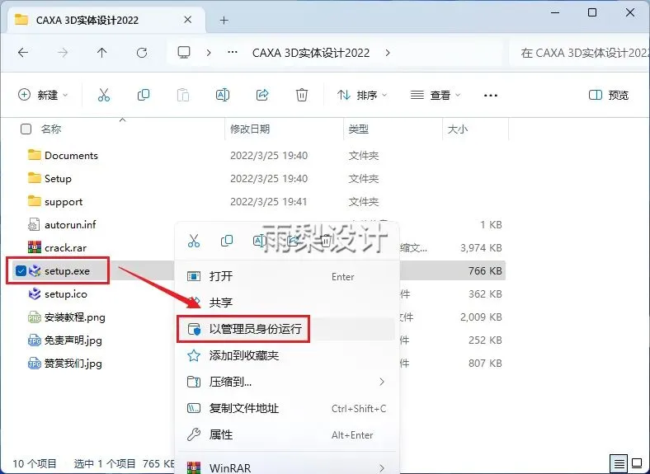The image size is (650, 474).
Task: Select 添加到收藏夹 in the context menu
Action: pos(287,355)
